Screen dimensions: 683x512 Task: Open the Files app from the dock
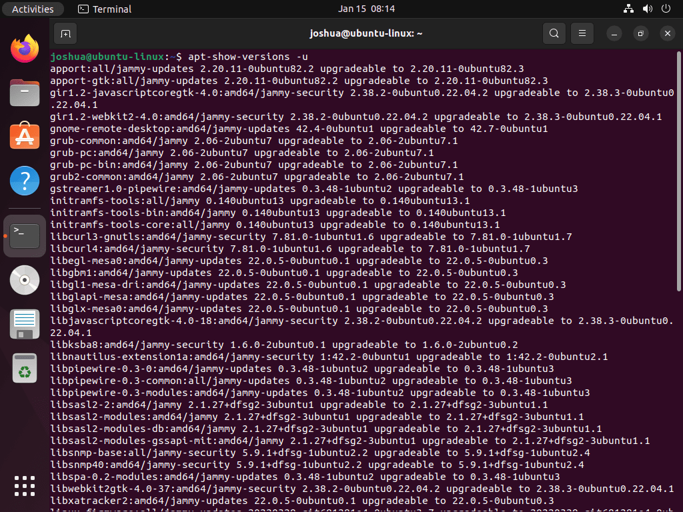24,92
